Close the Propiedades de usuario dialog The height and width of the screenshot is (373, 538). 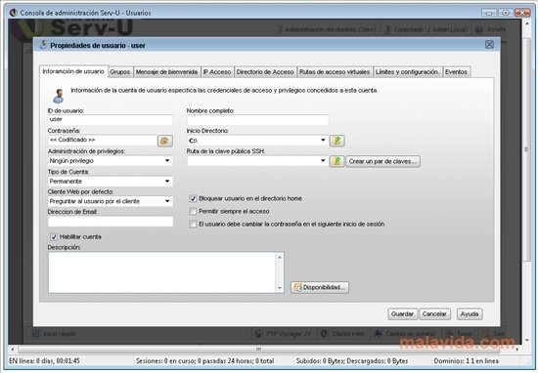point(489,45)
